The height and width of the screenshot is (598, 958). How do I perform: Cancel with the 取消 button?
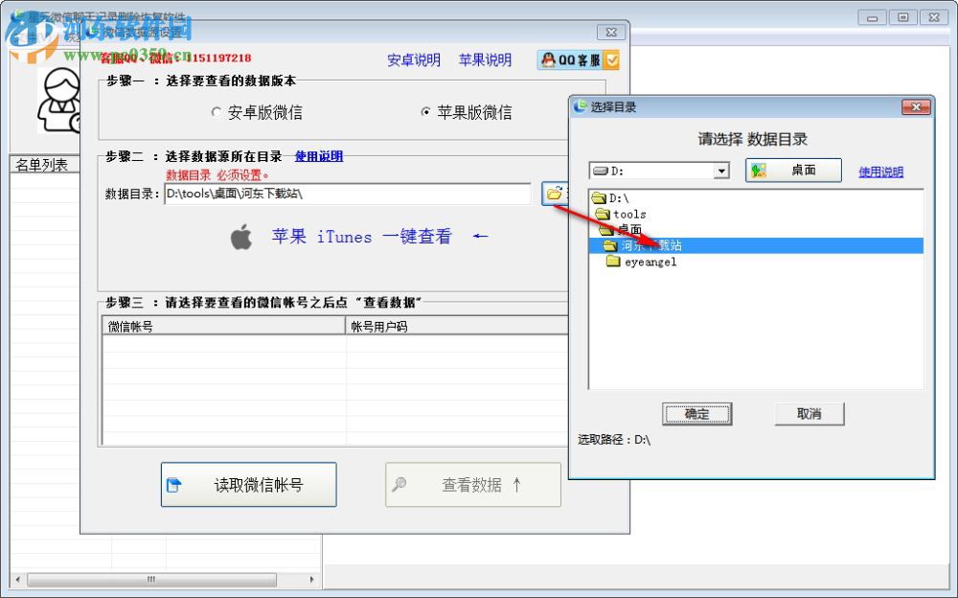tap(810, 414)
